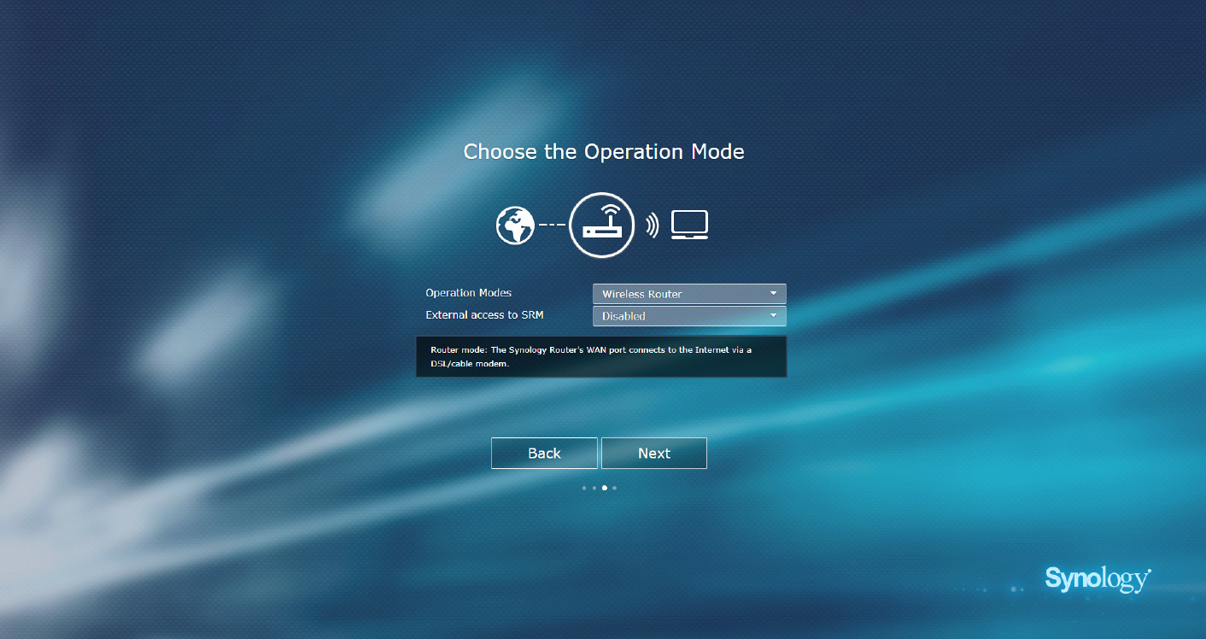
Task: Click the globe Internet icon
Action: click(x=515, y=226)
